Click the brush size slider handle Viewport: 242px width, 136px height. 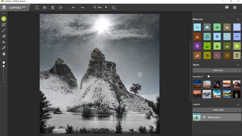pyautogui.click(x=3, y=66)
